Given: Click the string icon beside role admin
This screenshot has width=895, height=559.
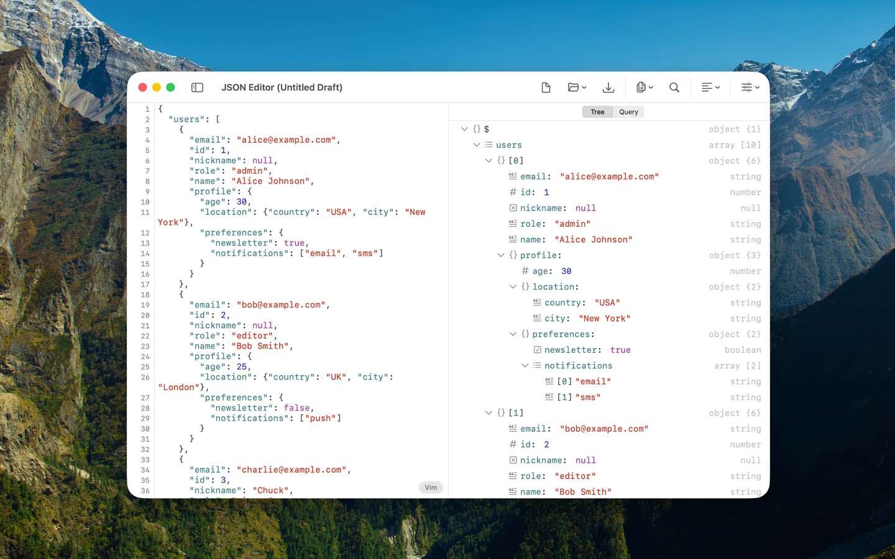Looking at the screenshot, I should point(513,224).
